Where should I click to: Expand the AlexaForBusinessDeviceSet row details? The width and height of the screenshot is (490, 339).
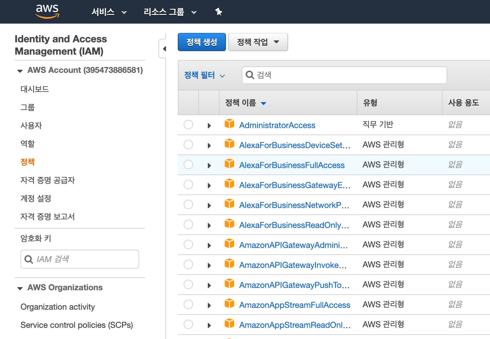coord(209,146)
